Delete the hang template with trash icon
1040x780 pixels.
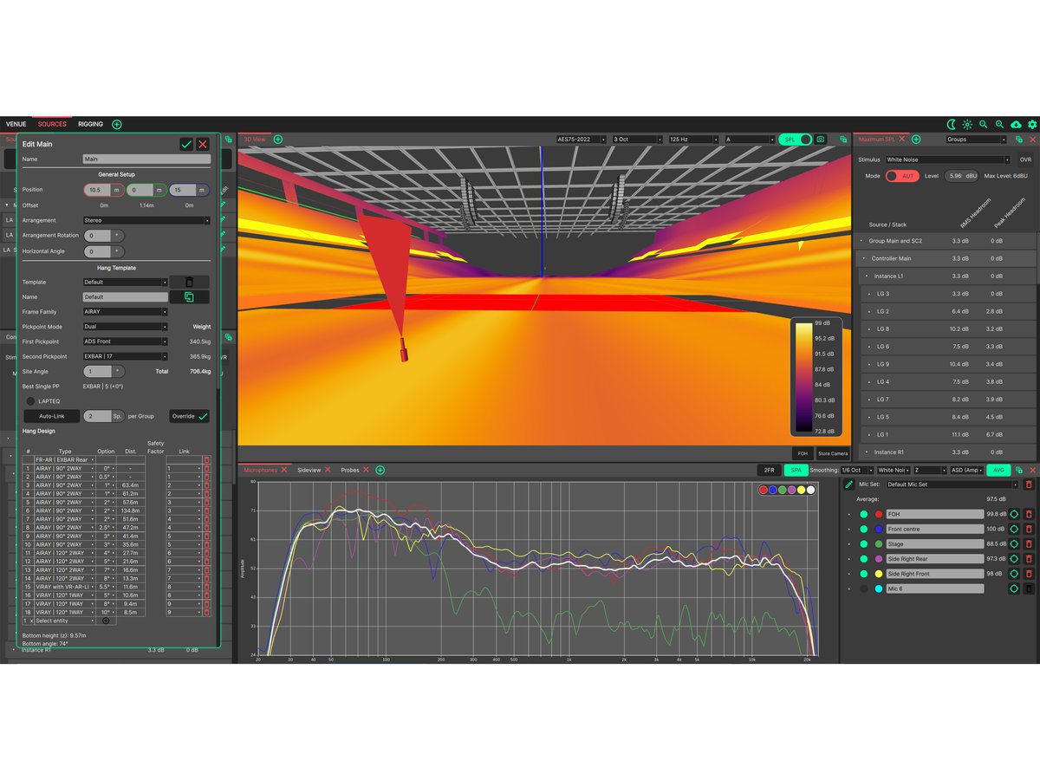click(x=189, y=282)
